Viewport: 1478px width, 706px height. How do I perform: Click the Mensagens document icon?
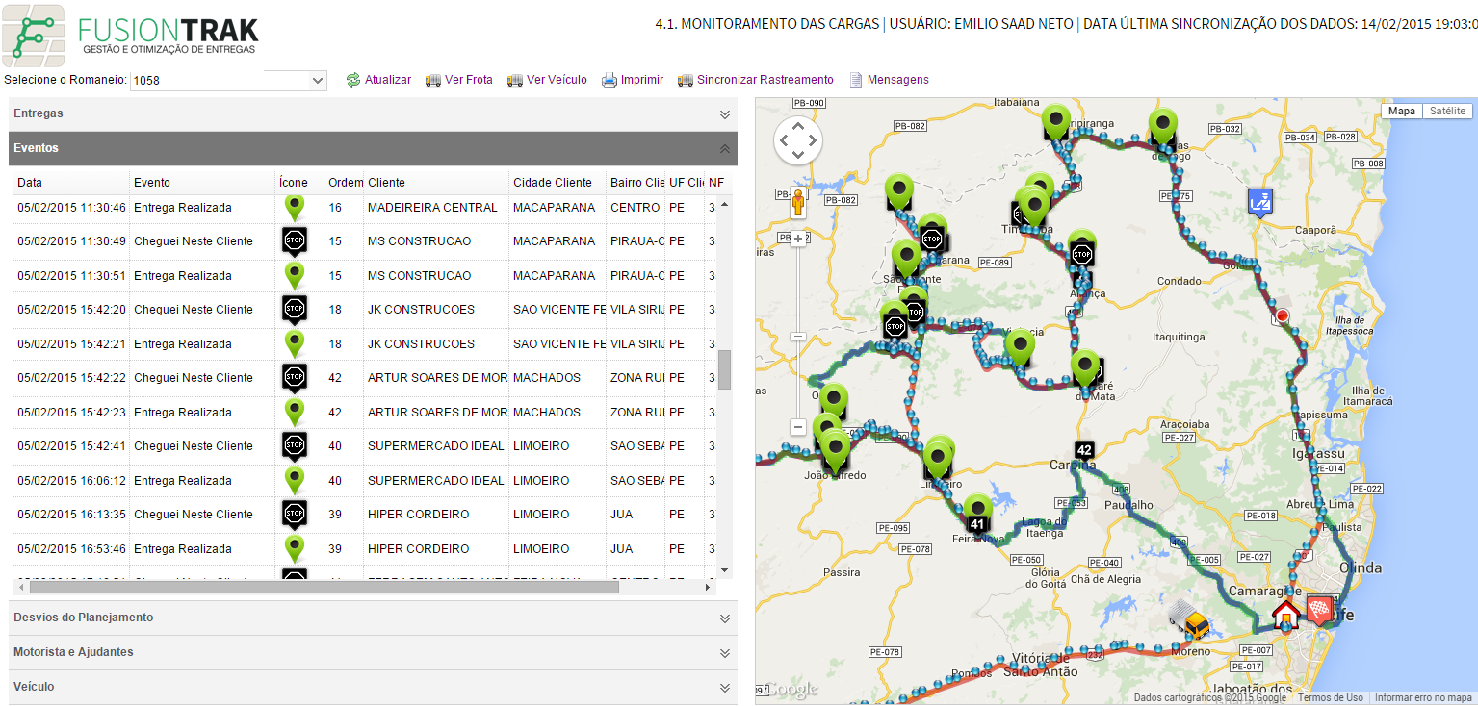click(855, 80)
